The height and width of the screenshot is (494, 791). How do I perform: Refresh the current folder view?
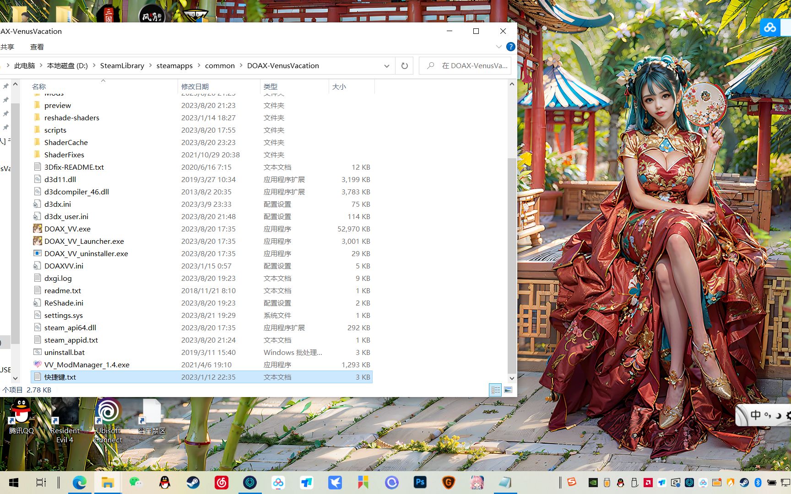tap(405, 66)
